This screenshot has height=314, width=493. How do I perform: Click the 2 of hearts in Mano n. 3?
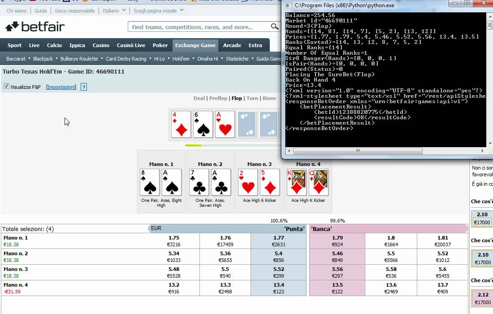pos(248,182)
